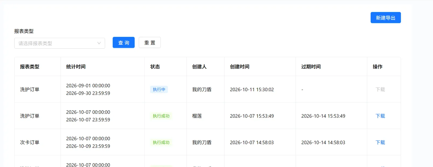Select 洗护订单 cell in the 执行中 row
This screenshot has height=167, width=433.
29,90
